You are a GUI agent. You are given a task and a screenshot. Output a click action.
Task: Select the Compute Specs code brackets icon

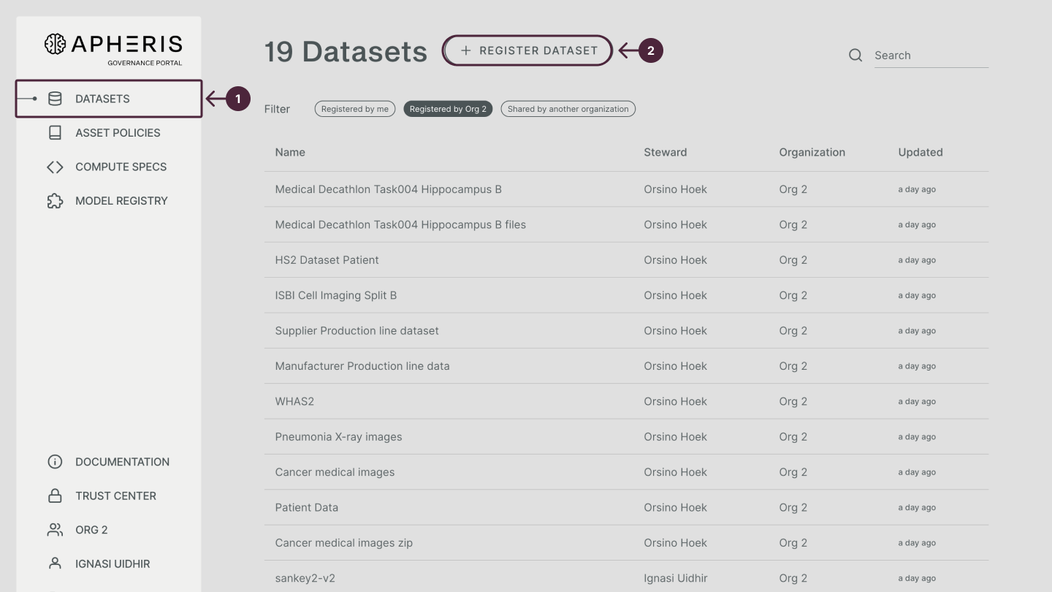(55, 167)
